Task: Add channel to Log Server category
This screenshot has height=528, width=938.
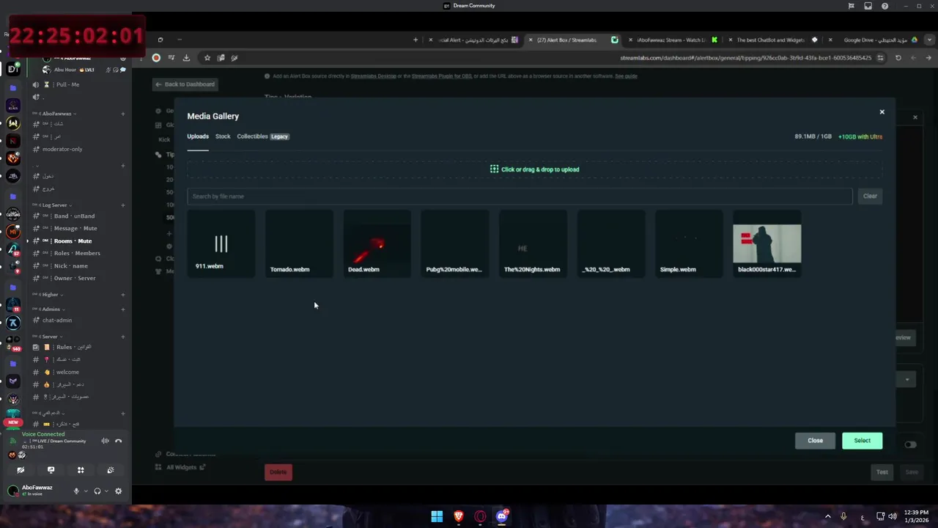Action: coord(122,205)
